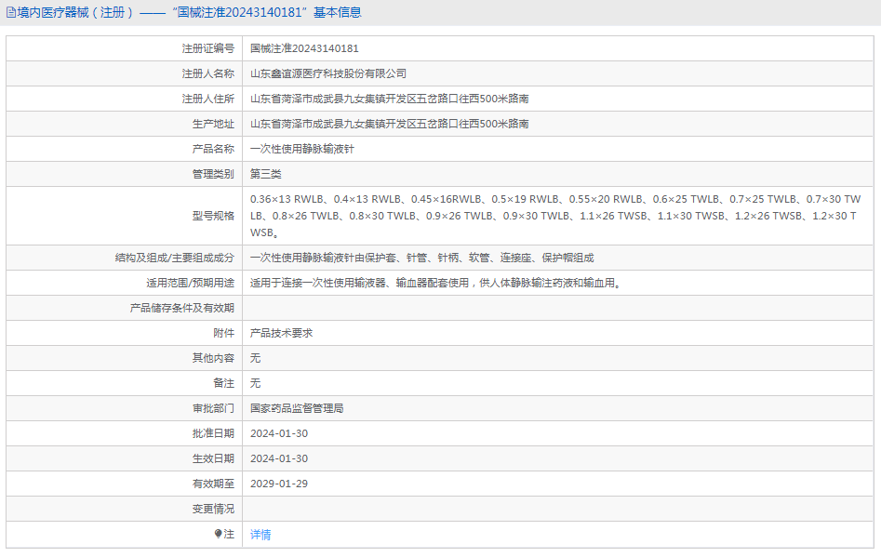Select the structure composition description text
The height and width of the screenshot is (557, 881).
tap(421, 258)
